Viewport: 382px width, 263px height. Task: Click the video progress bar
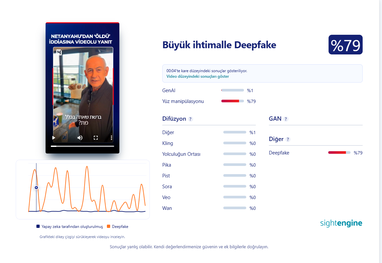(82, 146)
